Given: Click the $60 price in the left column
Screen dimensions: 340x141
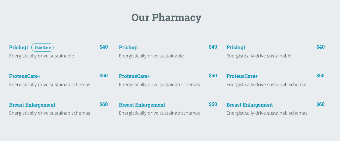Looking at the screenshot, I should click(104, 104).
